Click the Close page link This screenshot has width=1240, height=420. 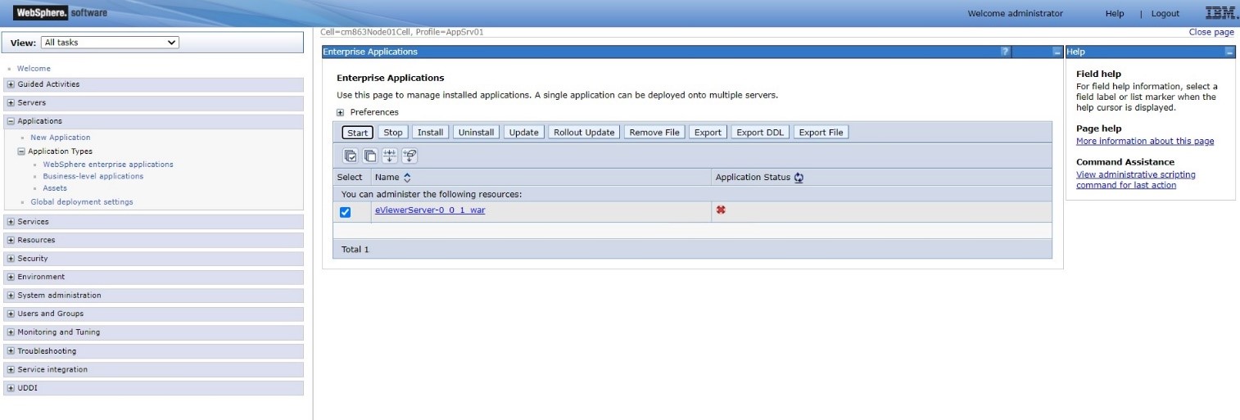point(1211,32)
